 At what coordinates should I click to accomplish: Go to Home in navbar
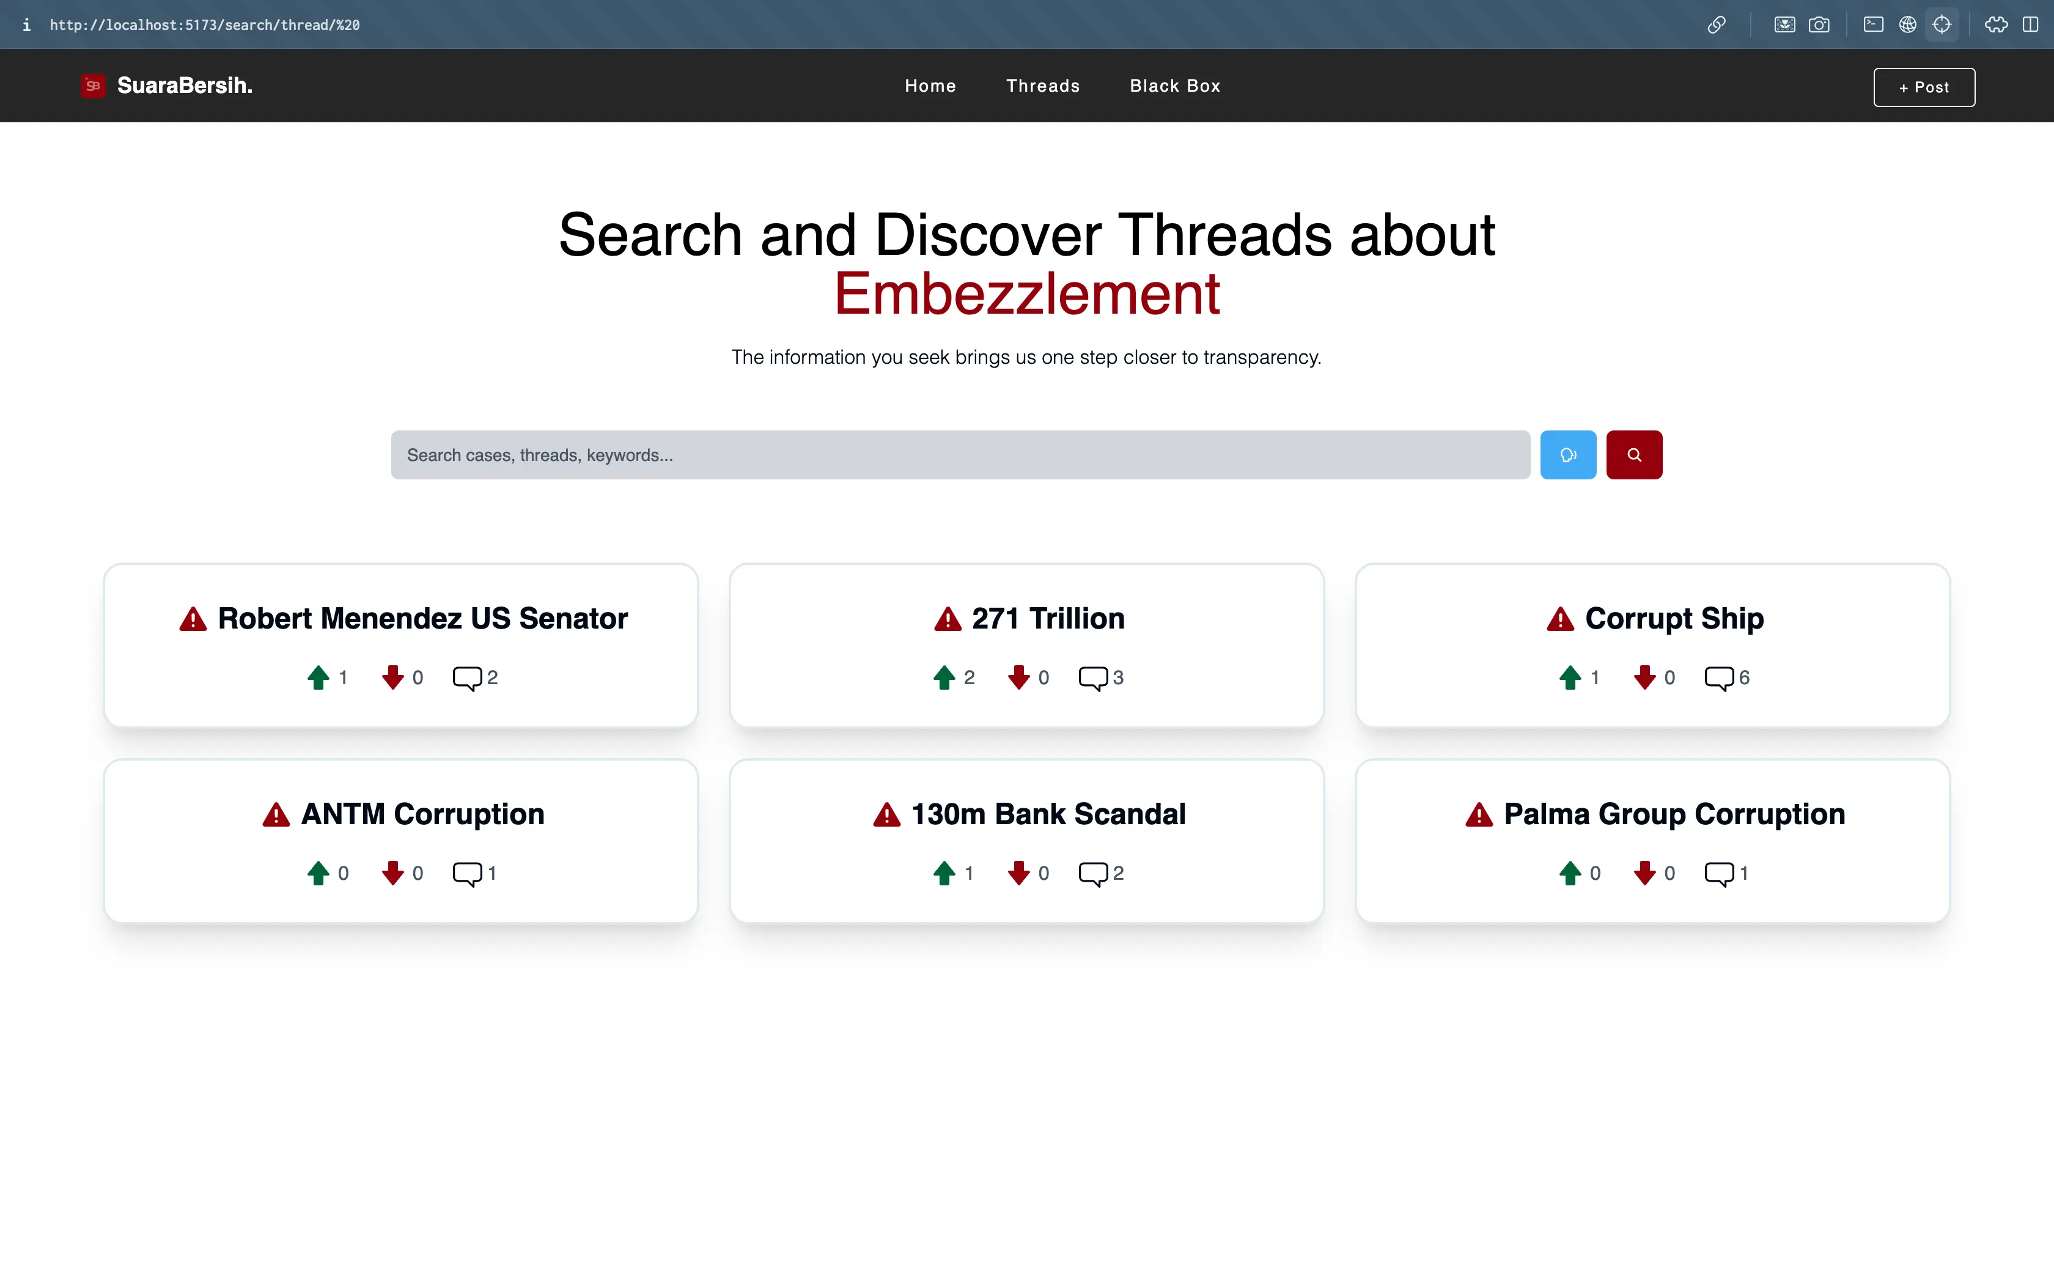point(930,86)
